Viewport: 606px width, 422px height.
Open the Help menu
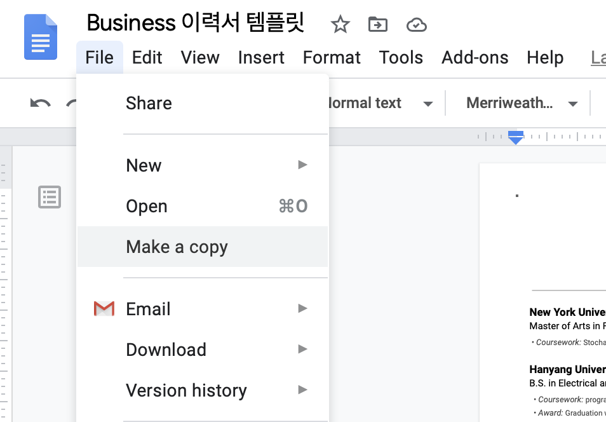(x=545, y=58)
